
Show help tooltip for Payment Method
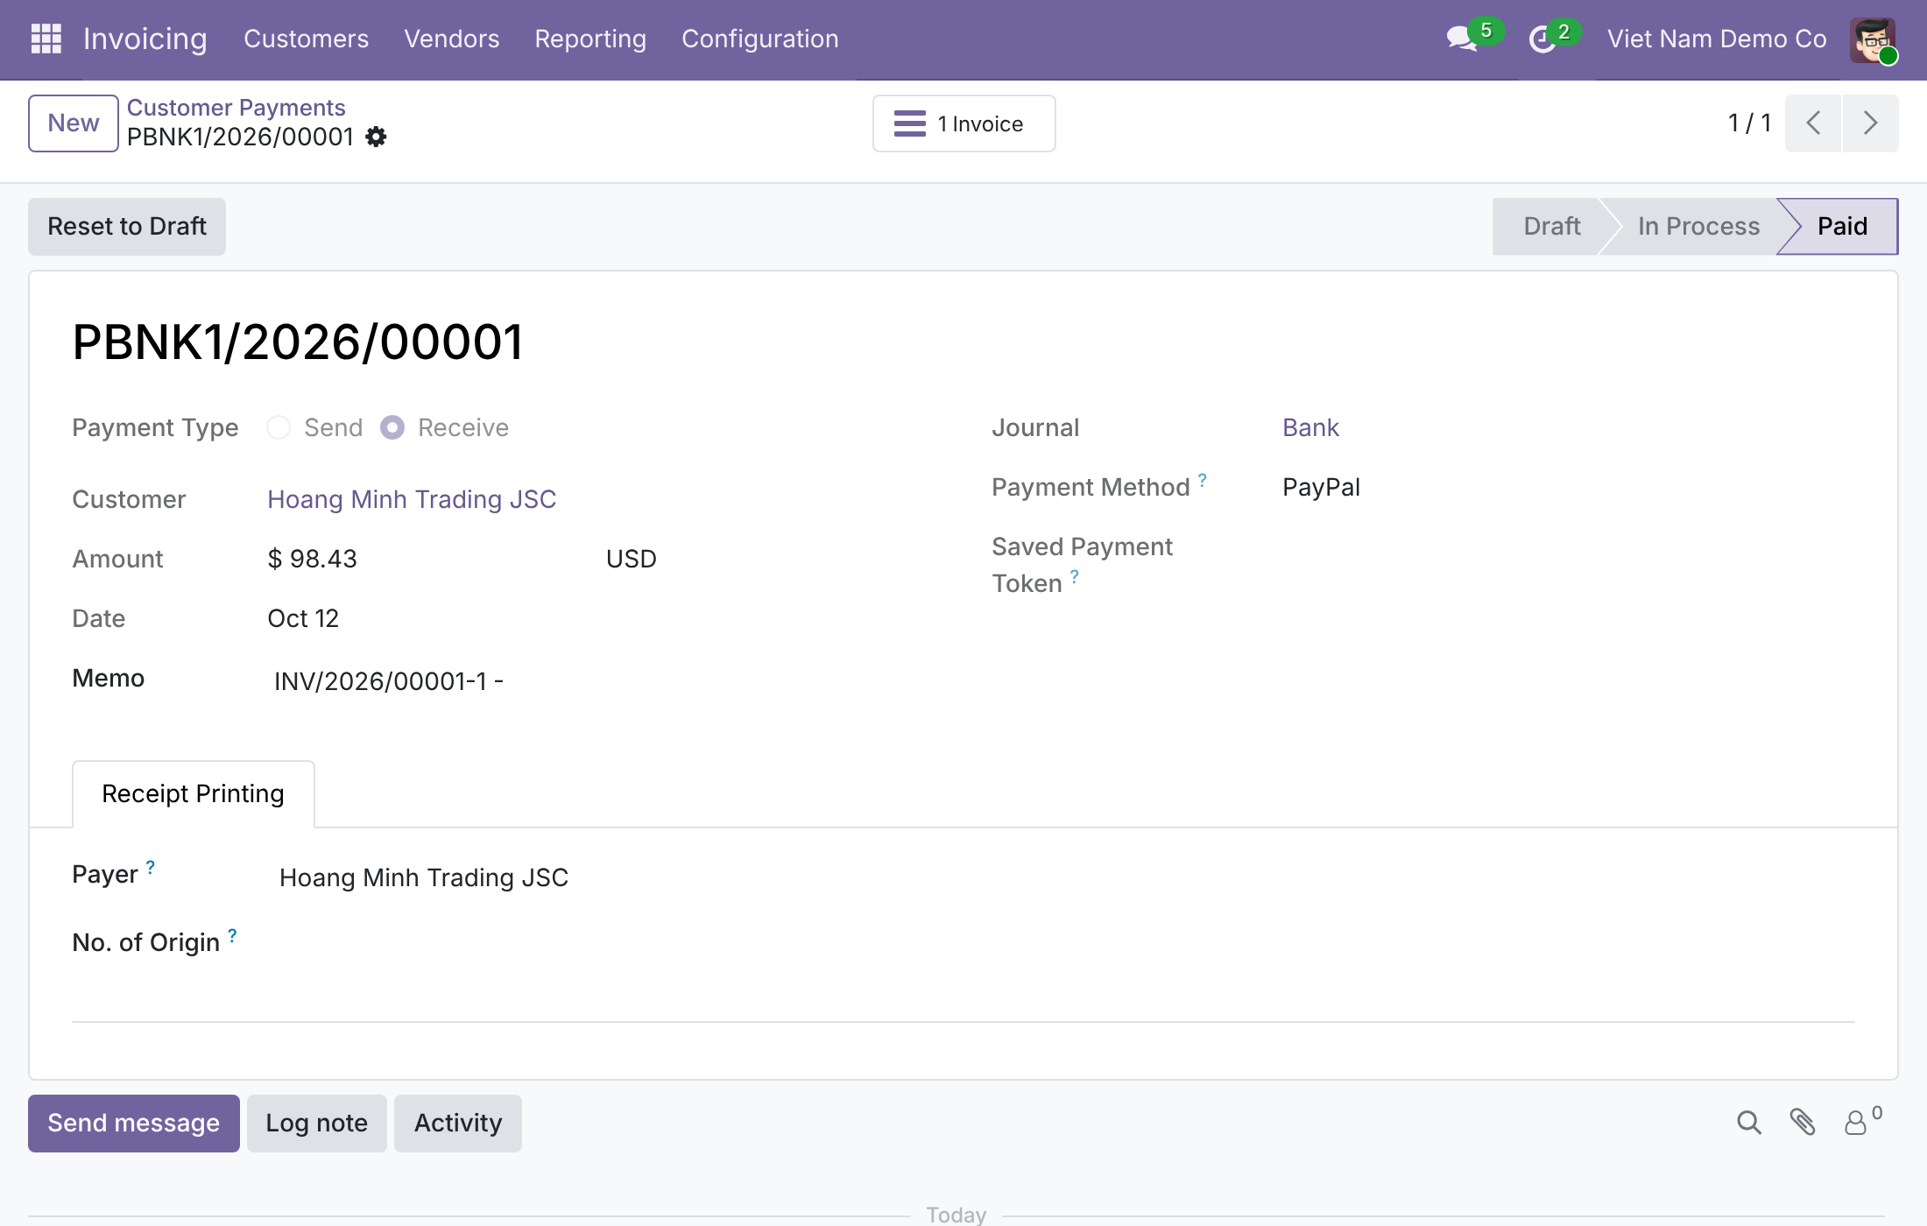click(1203, 480)
